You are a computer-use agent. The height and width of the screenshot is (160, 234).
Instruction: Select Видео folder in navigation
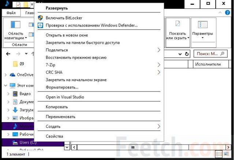tap(25, 94)
